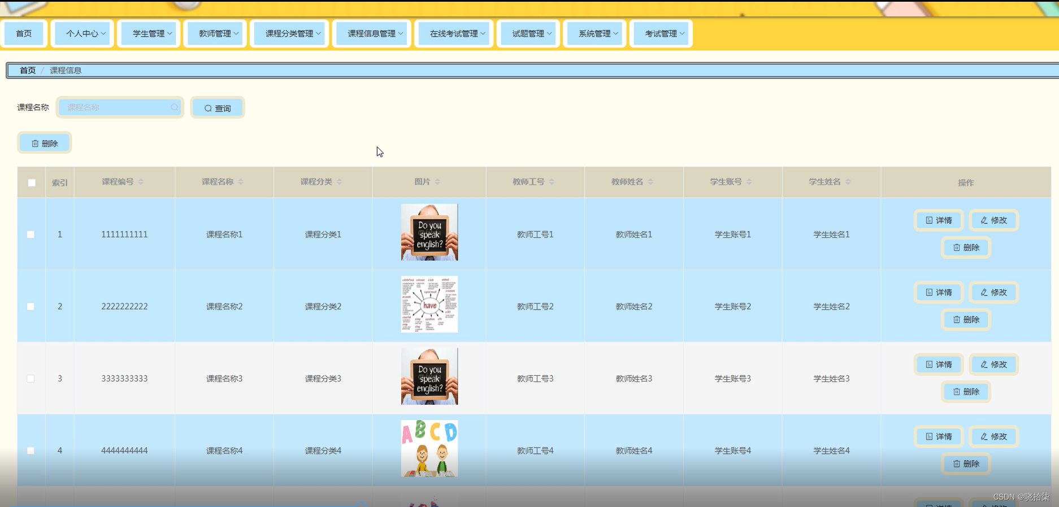
Task: Expand the 在线考试管理 dropdown menu
Action: [454, 34]
